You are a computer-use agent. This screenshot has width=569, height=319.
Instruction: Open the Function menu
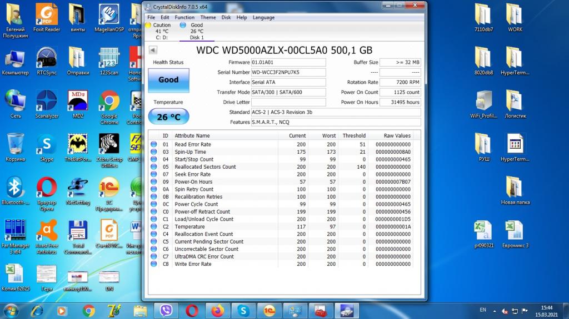click(184, 17)
